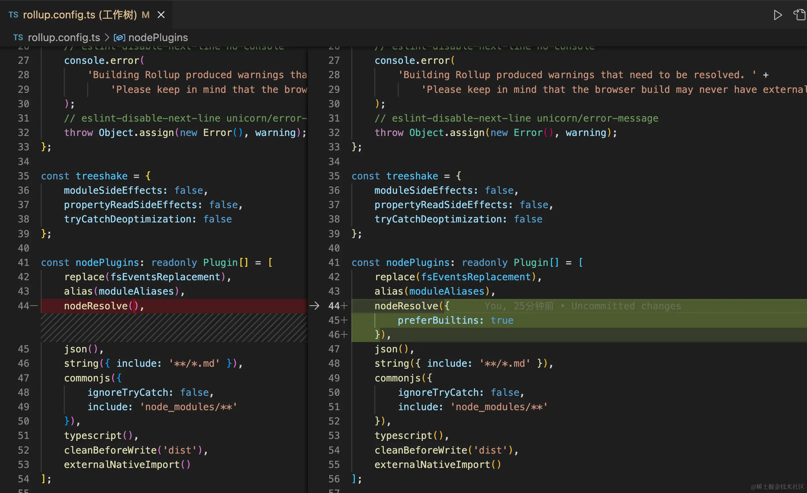The width and height of the screenshot is (807, 493).
Task: Close the rollup.config.ts tab
Action: 161,15
